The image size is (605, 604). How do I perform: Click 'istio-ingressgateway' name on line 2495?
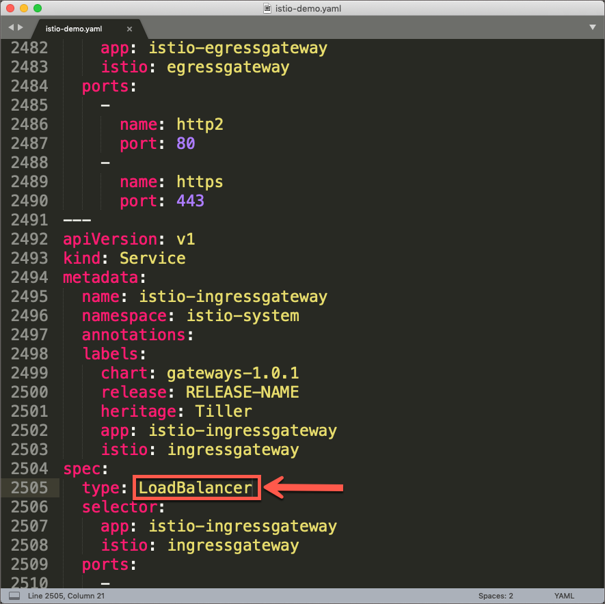point(233,297)
